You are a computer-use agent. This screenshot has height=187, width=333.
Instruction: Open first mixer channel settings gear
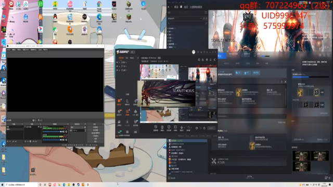(66, 131)
